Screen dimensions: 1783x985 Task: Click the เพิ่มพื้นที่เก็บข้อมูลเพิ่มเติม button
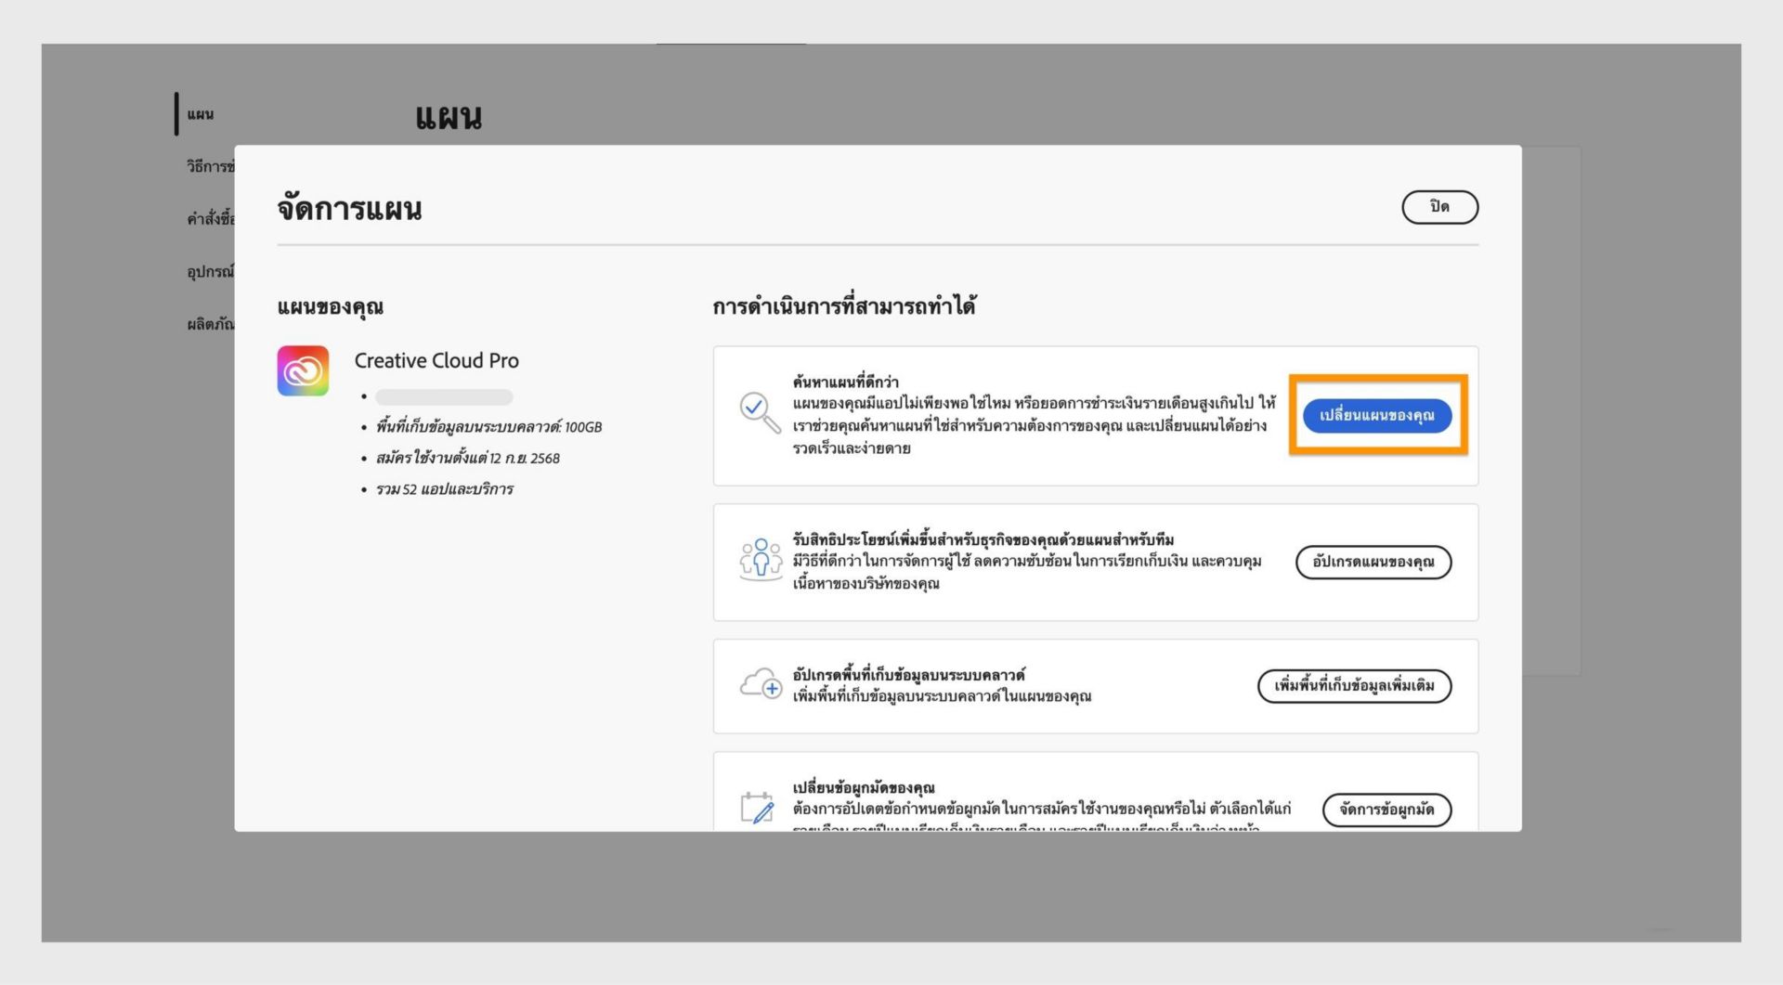point(1354,686)
